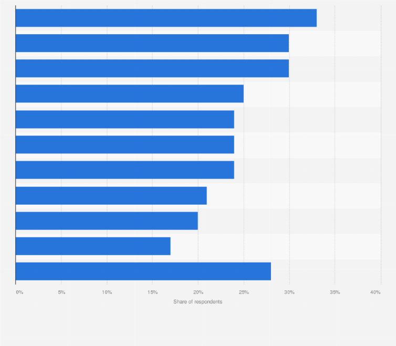Click the 30% x-axis label
This screenshot has height=346, width=396.
(x=289, y=292)
